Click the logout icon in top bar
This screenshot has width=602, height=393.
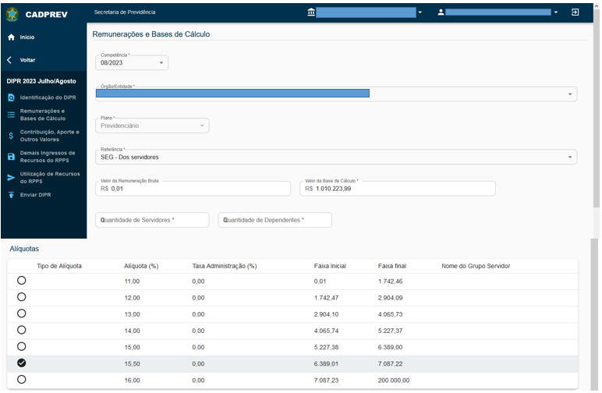tap(575, 12)
